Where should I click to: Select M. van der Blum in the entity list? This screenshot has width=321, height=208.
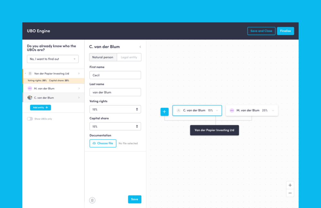(53, 89)
